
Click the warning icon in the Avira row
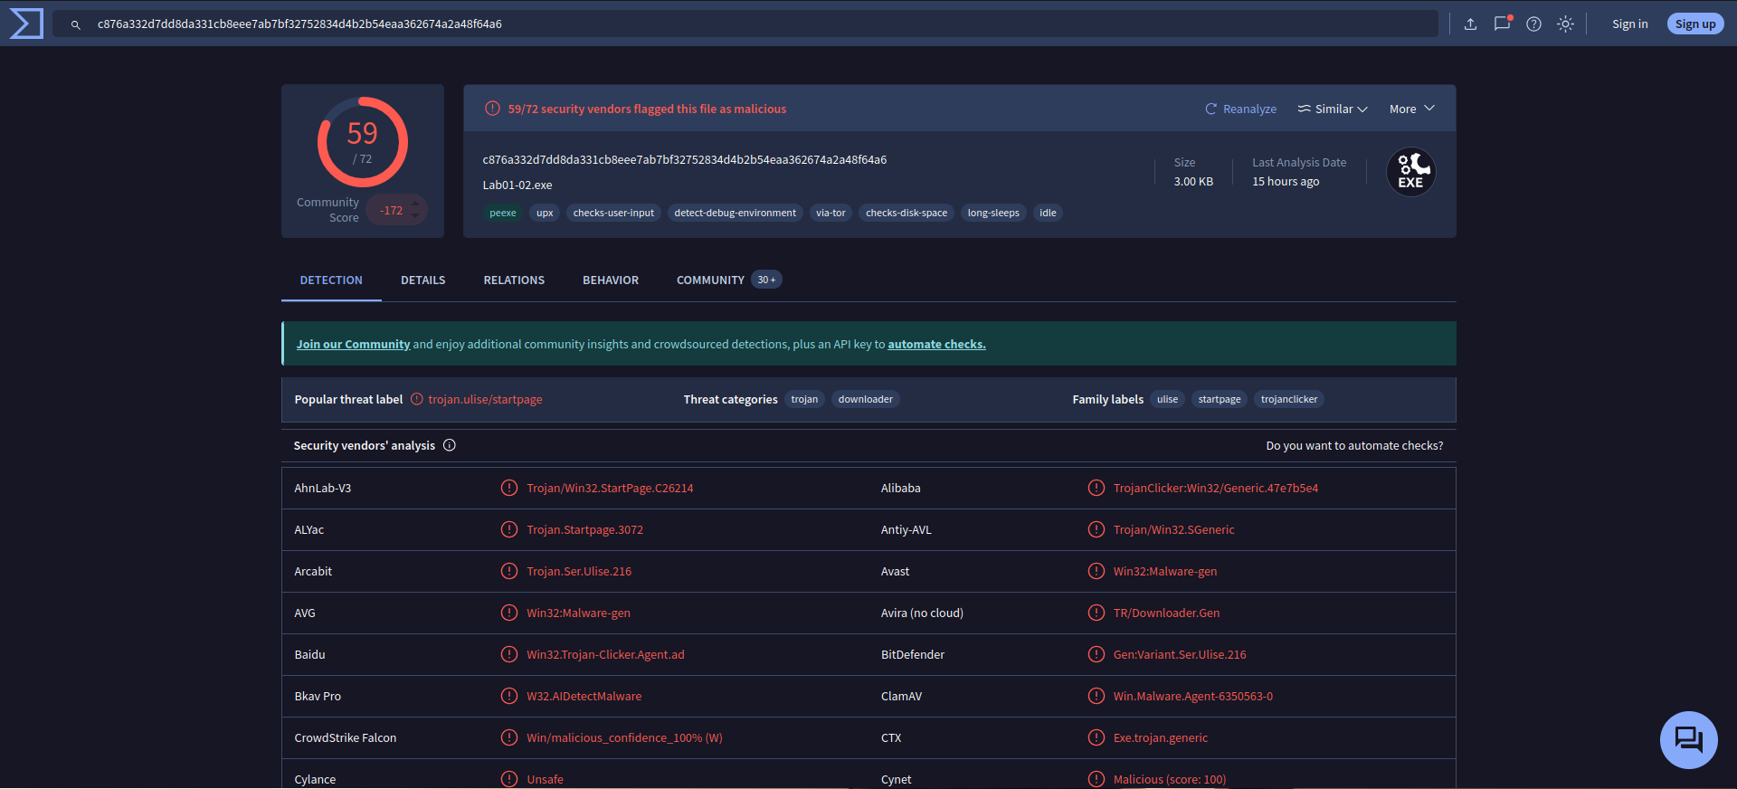[1096, 613]
